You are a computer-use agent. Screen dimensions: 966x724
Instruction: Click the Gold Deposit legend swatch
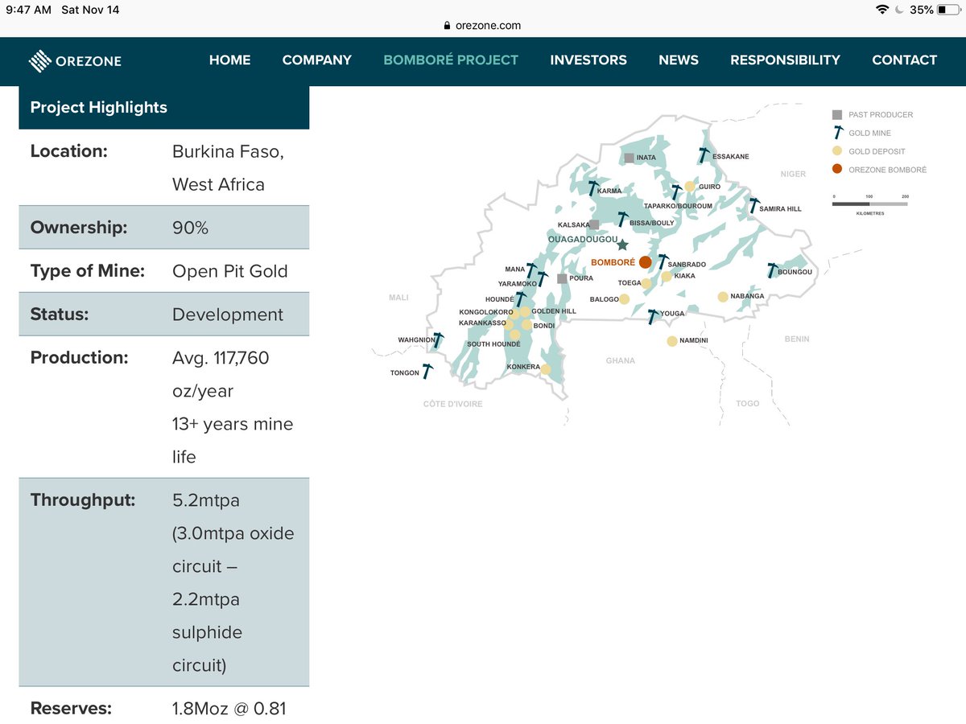tap(837, 151)
